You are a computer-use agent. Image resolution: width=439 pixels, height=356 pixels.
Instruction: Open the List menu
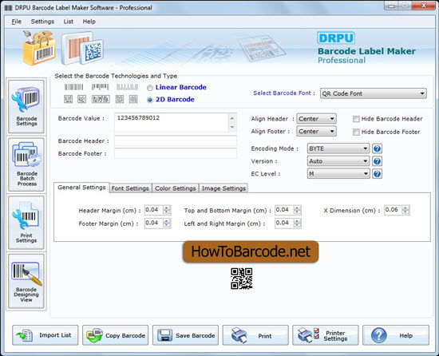coord(69,22)
